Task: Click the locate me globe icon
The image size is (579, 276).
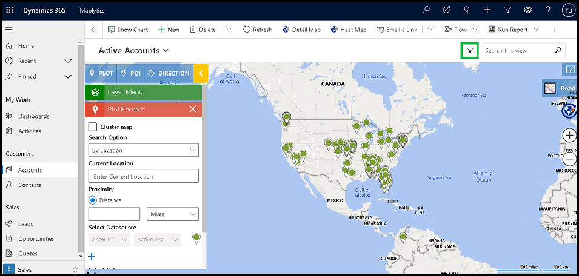Action: coord(569,111)
